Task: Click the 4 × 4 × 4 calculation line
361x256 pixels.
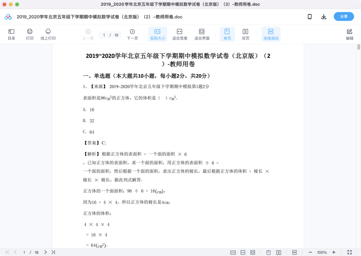Action: [97, 225]
